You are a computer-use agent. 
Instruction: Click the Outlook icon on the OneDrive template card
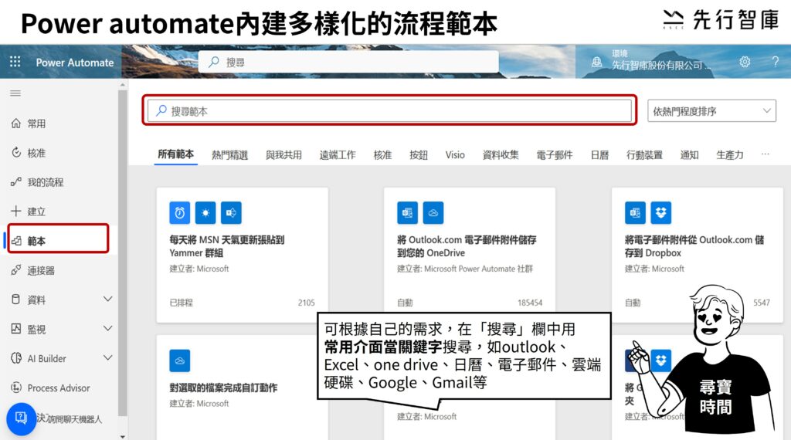click(407, 213)
